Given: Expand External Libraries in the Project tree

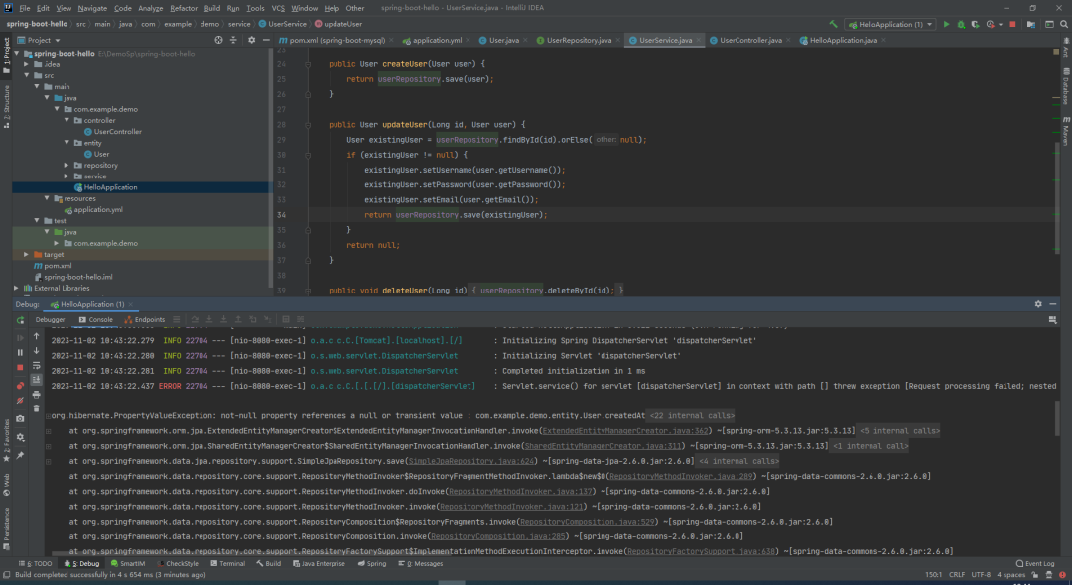Looking at the screenshot, I should tap(17, 289).
